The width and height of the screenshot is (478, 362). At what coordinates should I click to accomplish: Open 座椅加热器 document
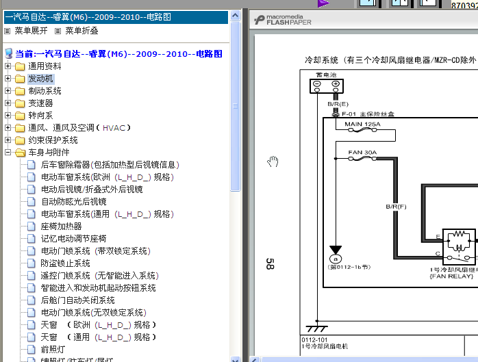point(61,227)
